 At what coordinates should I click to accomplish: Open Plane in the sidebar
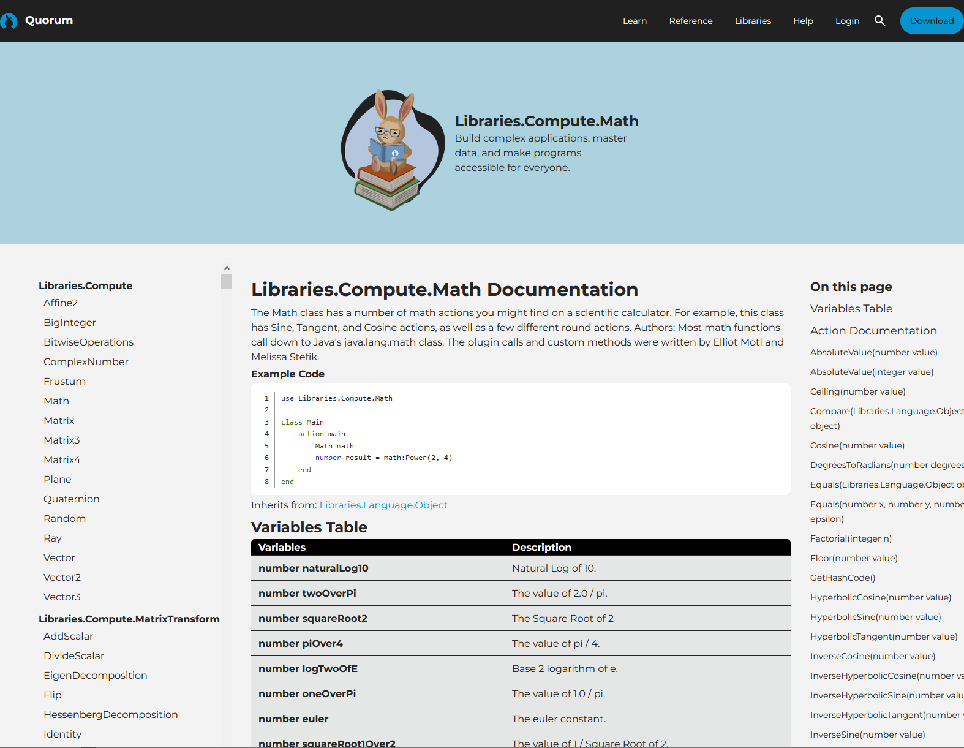point(58,479)
